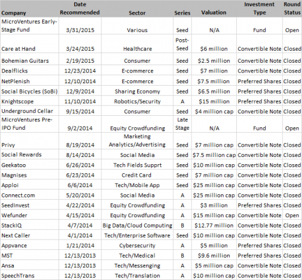Select the Next Caller company cell
This screenshot has height=280, width=302.
(30, 235)
